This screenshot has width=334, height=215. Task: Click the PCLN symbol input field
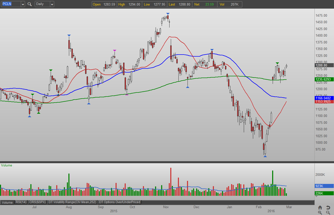pos(11,4)
